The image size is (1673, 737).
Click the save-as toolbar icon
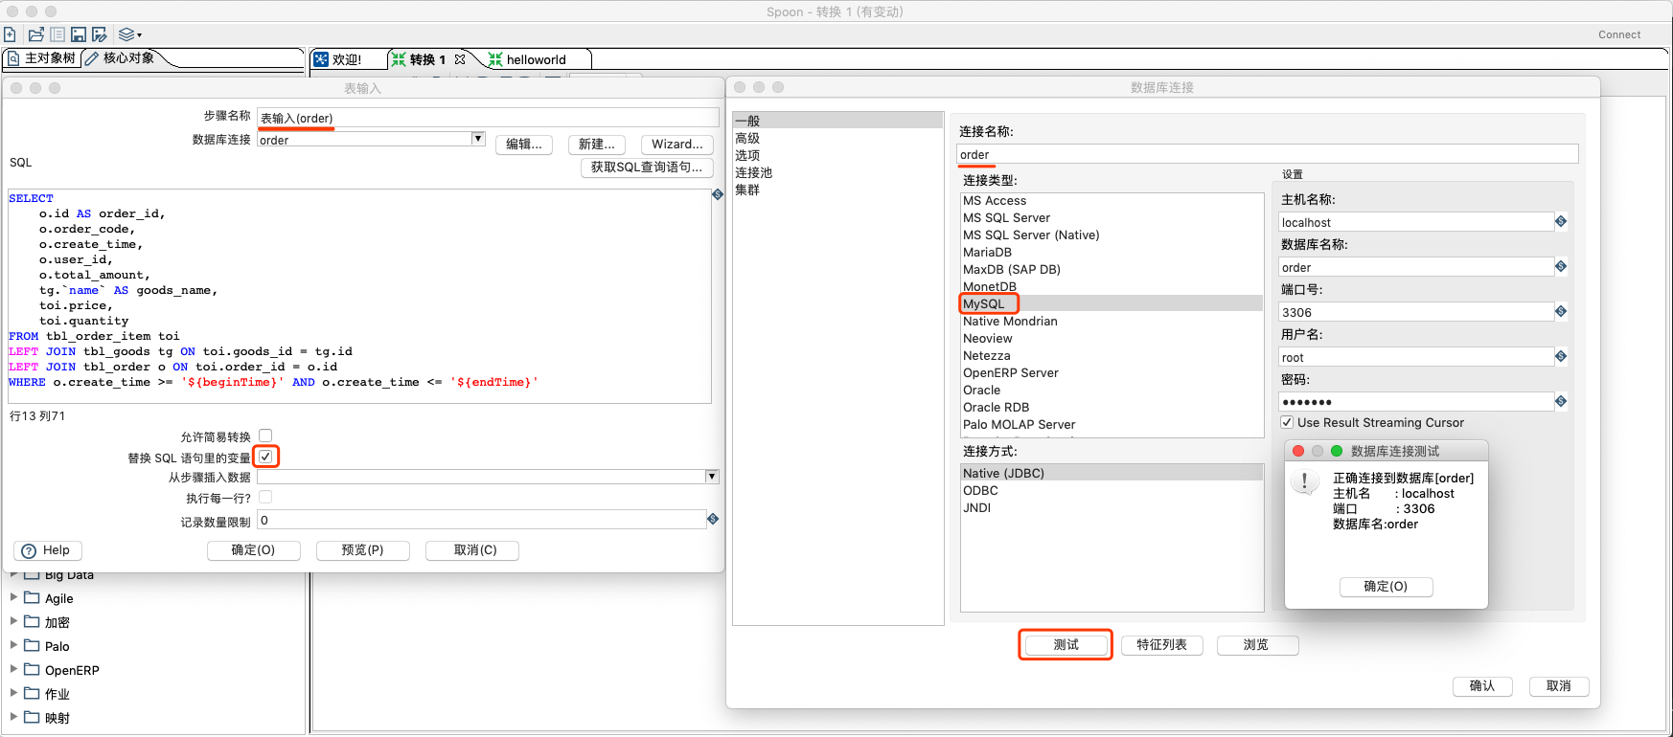pyautogui.click(x=99, y=34)
